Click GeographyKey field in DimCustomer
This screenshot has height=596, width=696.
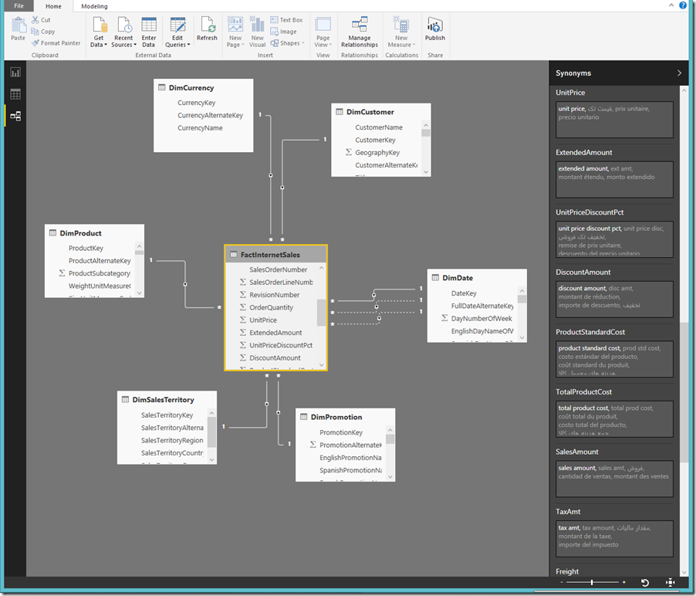click(377, 152)
